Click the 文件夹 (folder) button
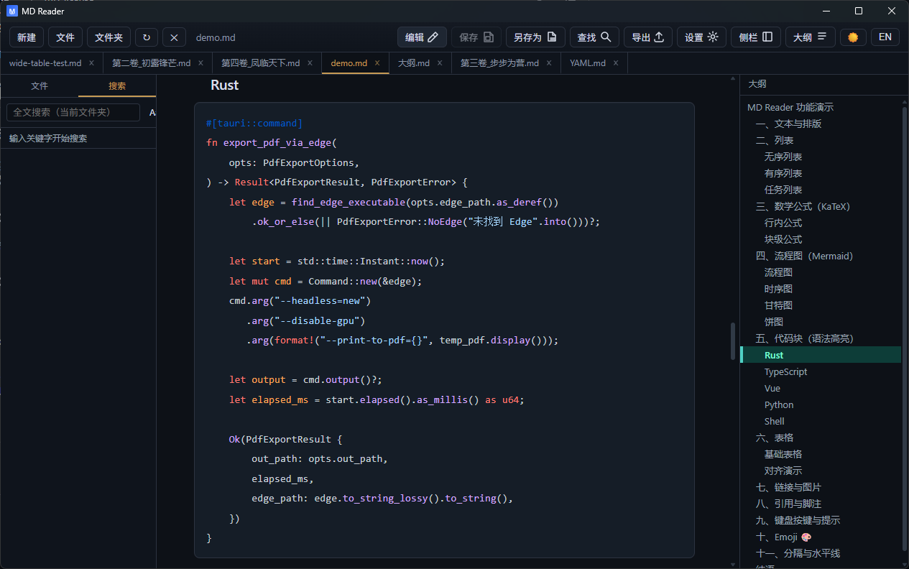Viewport: 909px width, 569px height. click(x=109, y=37)
